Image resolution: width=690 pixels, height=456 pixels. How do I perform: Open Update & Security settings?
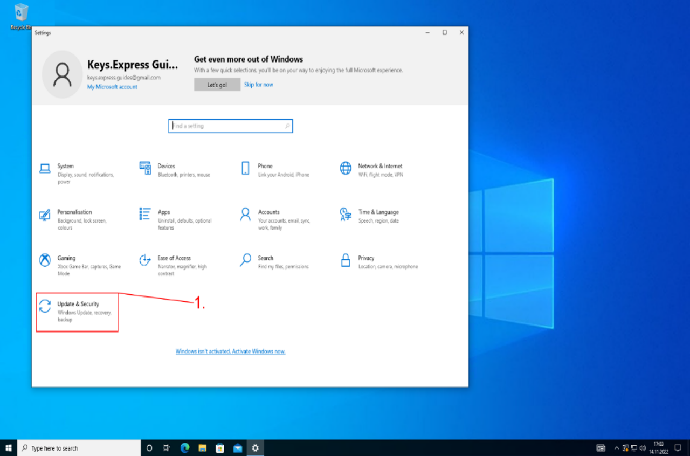[78, 305]
